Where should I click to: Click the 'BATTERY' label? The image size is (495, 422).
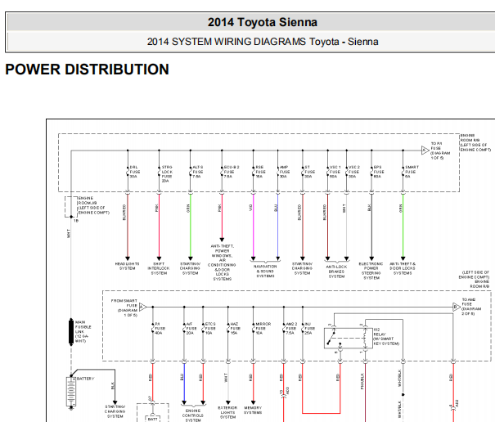(85, 379)
